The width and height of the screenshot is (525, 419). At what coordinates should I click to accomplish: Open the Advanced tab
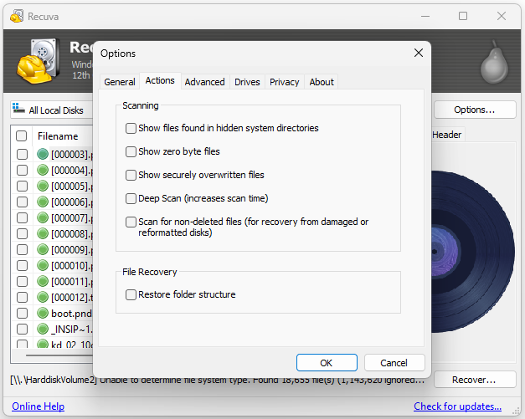click(x=204, y=82)
